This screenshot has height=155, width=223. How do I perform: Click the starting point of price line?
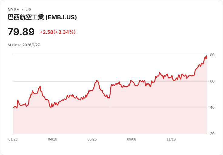pos(13,107)
